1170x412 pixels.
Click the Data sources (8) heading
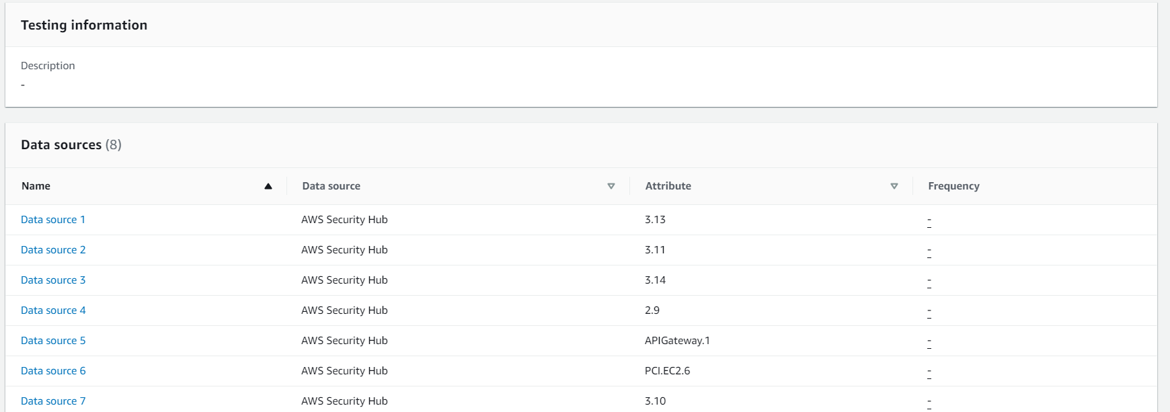(71, 145)
